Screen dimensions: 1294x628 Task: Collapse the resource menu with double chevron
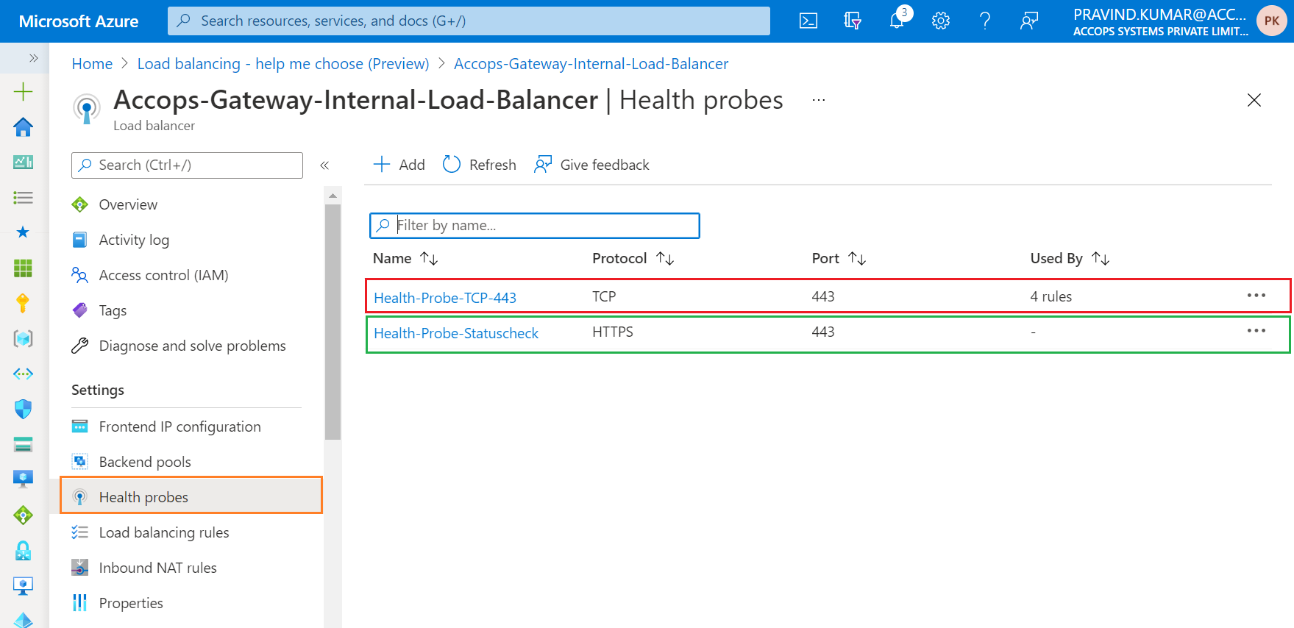324,165
